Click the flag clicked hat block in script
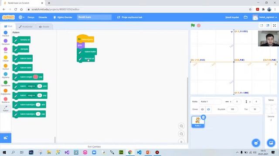 click(85, 39)
